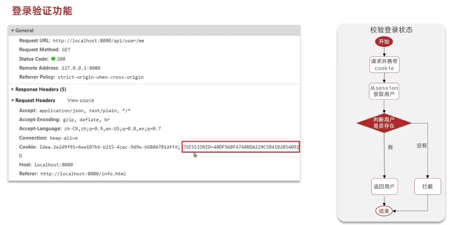The width and height of the screenshot is (449, 225).
Task: Select the 返回用户 flowchart box
Action: pyautogui.click(x=384, y=187)
